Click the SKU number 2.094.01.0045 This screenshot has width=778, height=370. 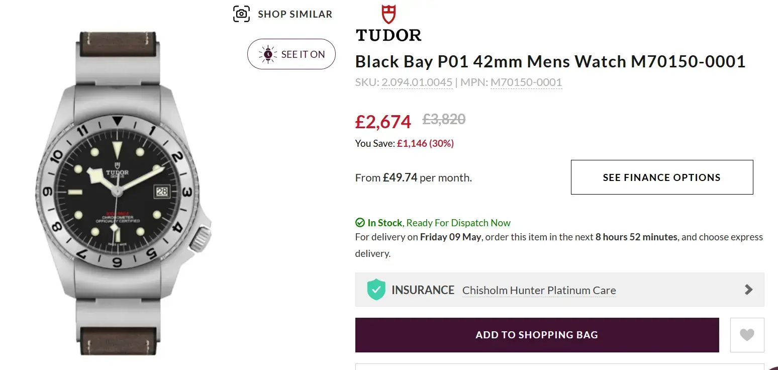pos(417,82)
